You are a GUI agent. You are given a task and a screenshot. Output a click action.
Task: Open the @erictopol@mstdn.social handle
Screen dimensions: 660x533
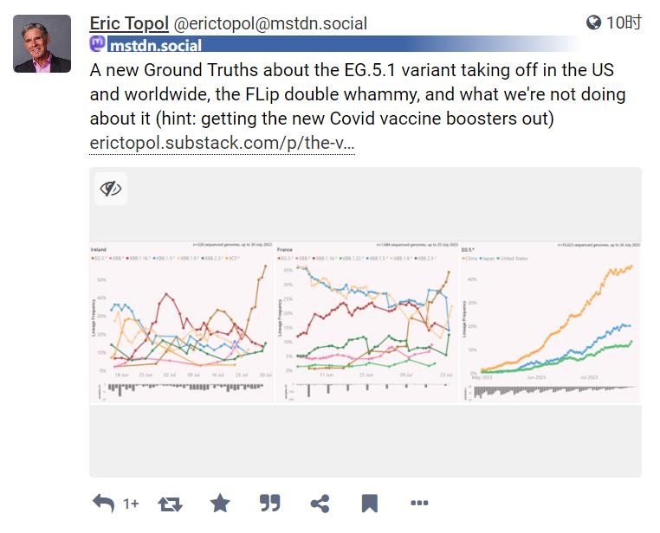[x=271, y=23]
